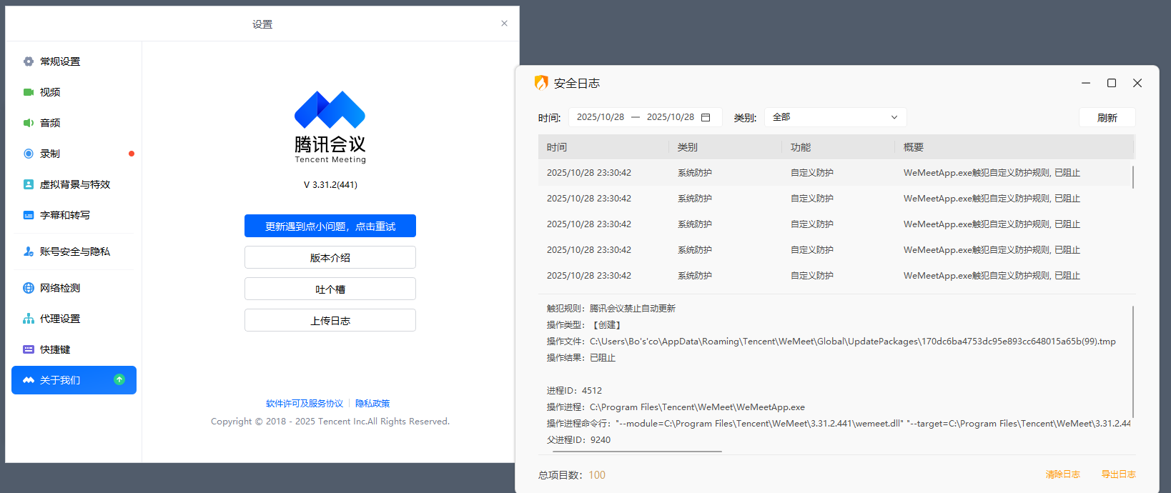Open the 账号安全与隐私 settings tab

click(74, 252)
